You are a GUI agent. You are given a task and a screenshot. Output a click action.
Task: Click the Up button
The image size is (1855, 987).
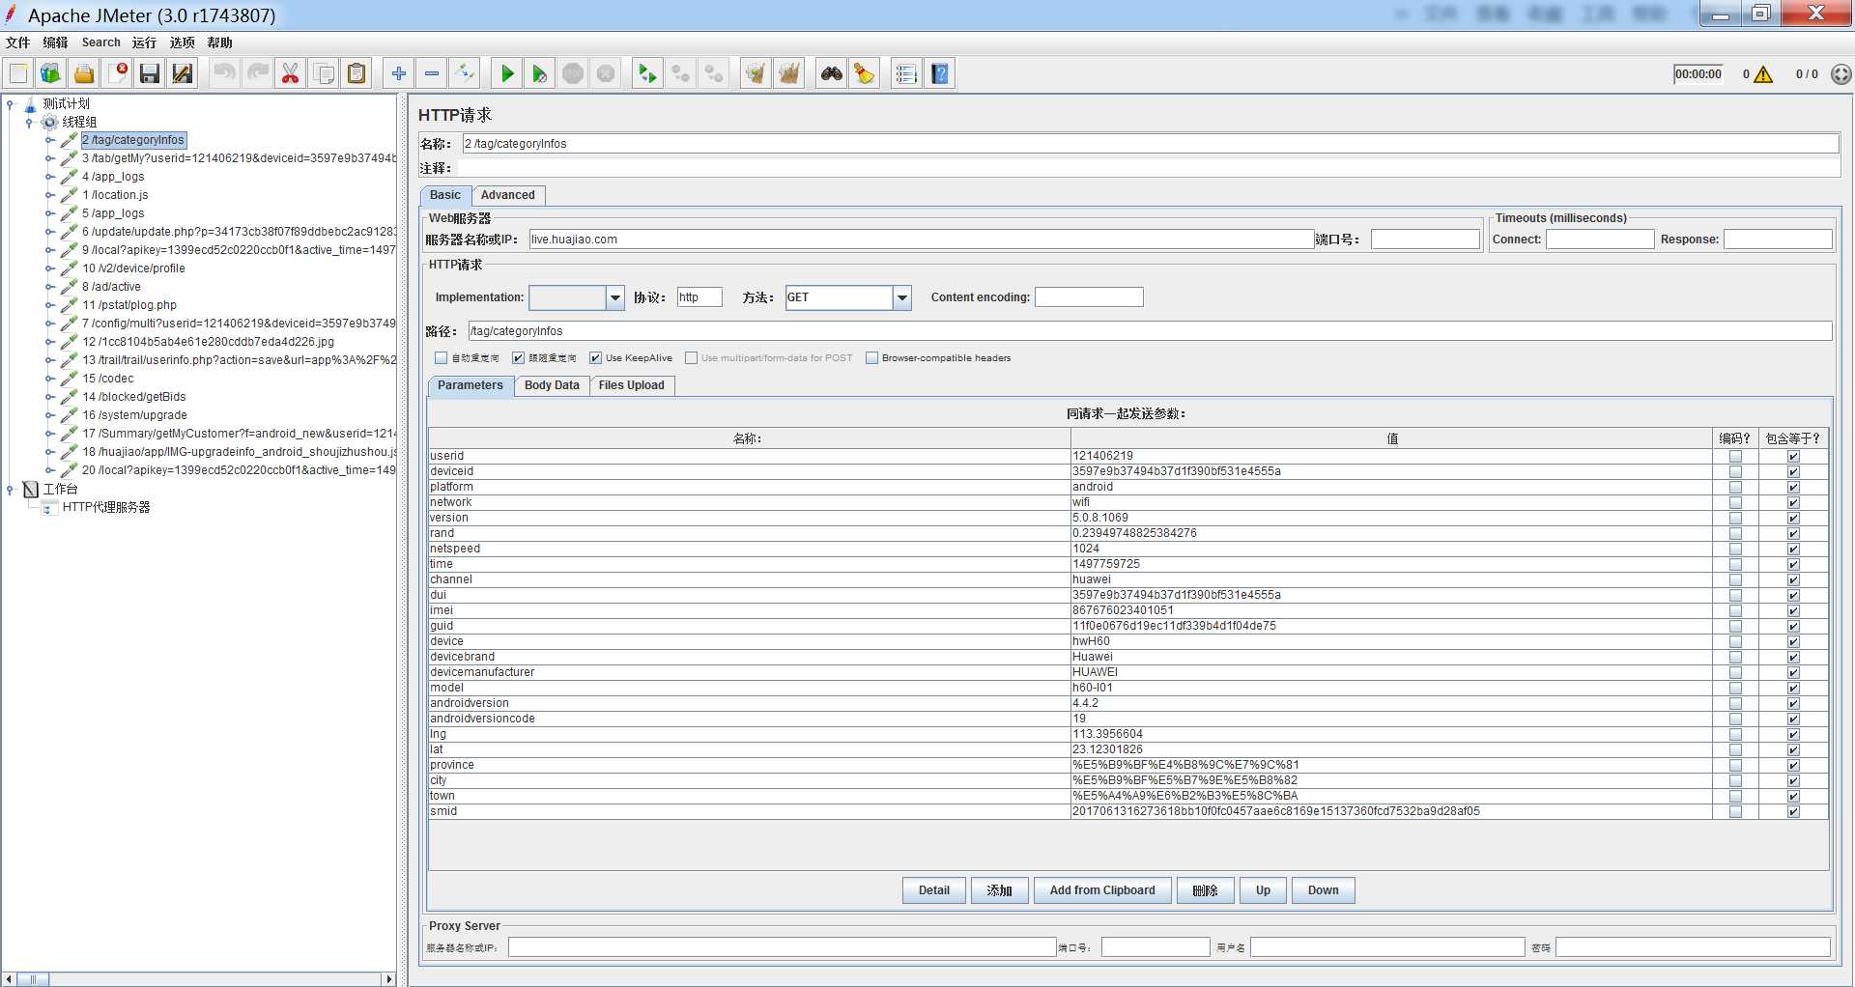click(x=1263, y=890)
